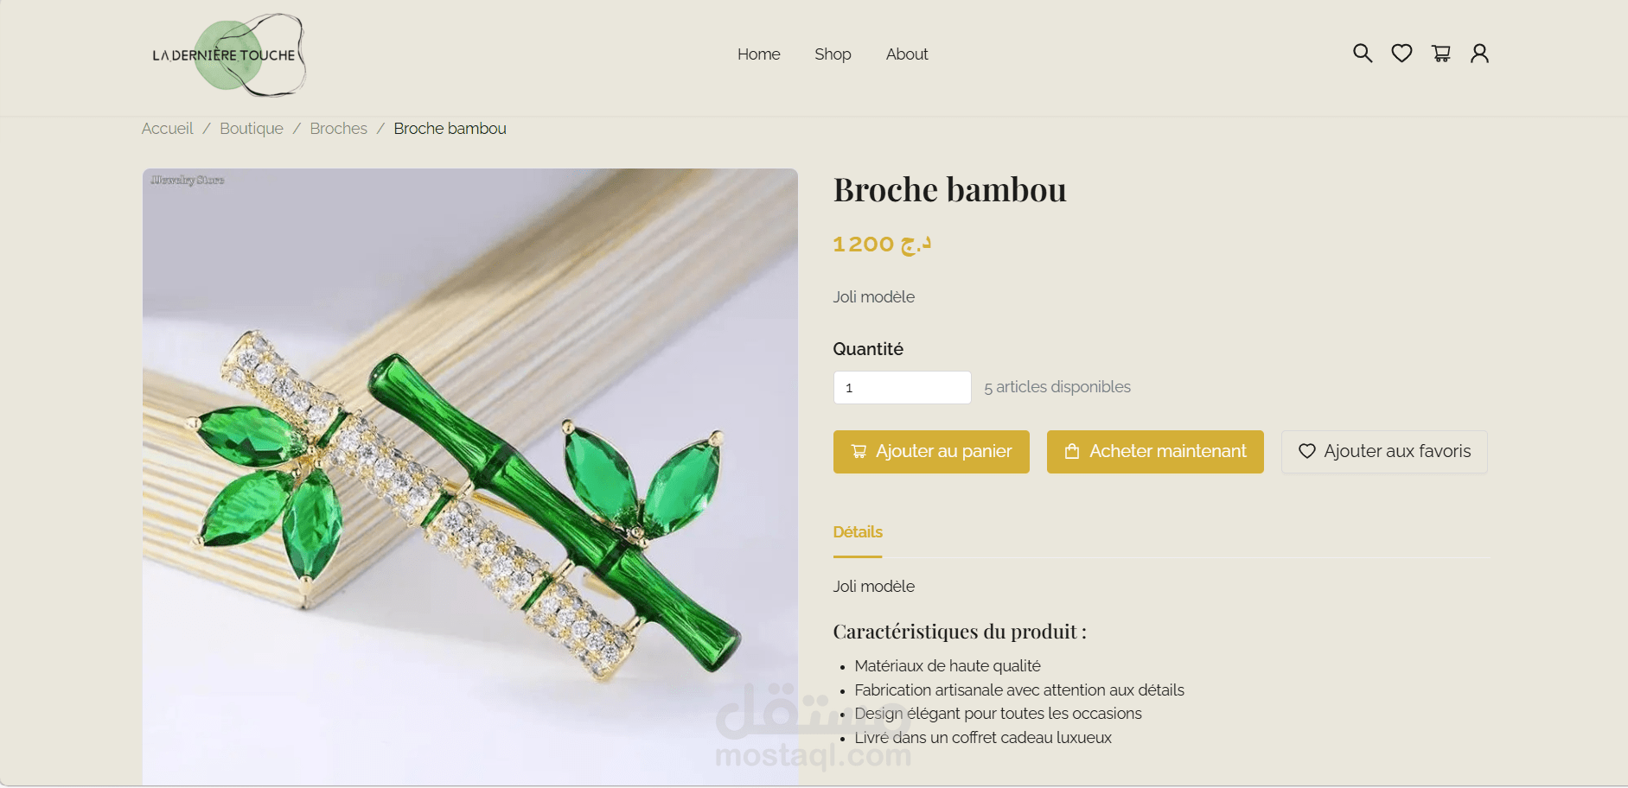This screenshot has height=788, width=1628.
Task: Open the shopping cart icon in header
Action: point(1440,54)
